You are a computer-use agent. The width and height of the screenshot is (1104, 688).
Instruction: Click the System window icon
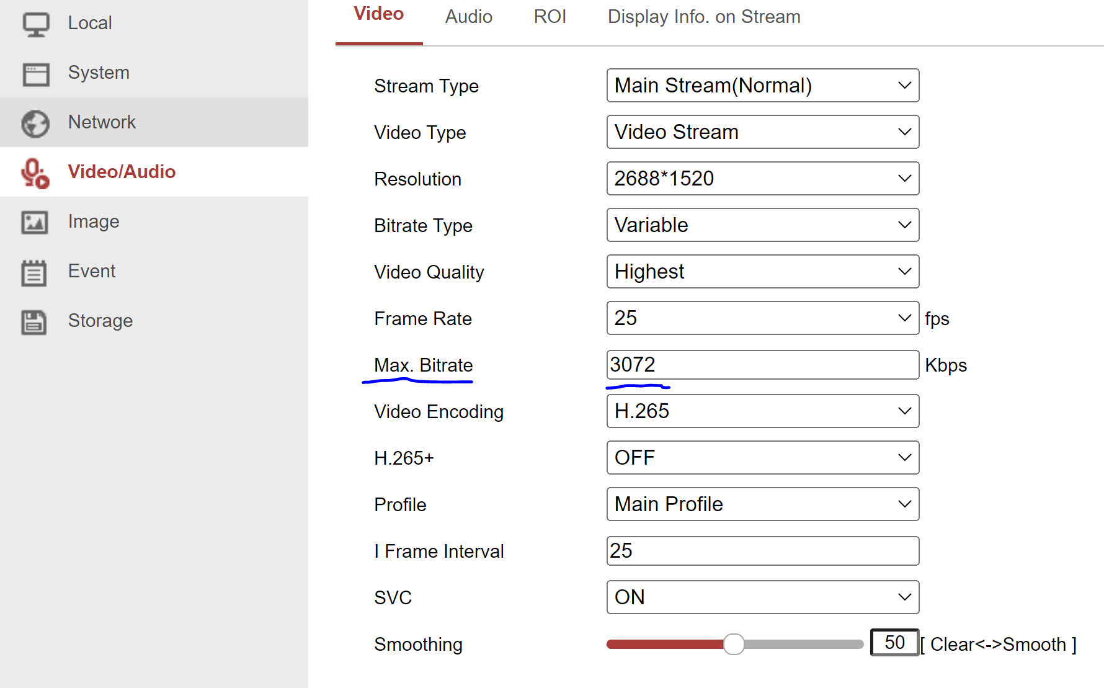35,74
